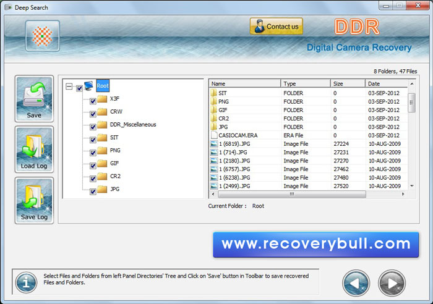
Task: Click the CR2 folder icon in the file list
Action: tap(213, 119)
